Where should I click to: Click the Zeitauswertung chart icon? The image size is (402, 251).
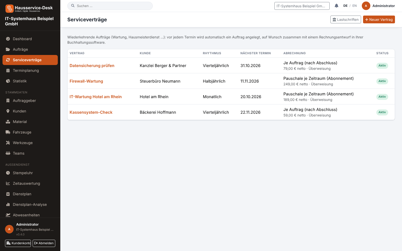click(8, 183)
